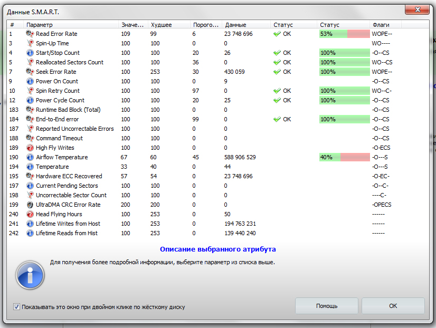436x328 pixels.
Task: Click the Uncorrectable Sector Count icon
Action: 30,195
